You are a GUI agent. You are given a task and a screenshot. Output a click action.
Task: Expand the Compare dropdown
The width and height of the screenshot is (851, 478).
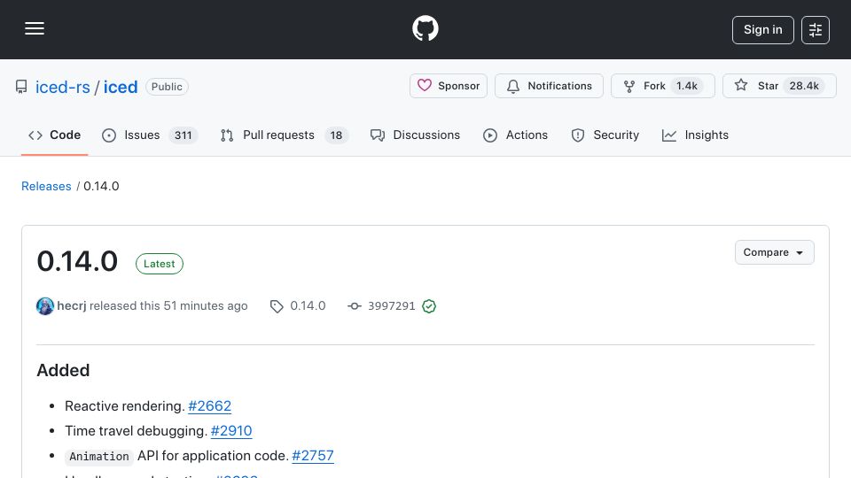point(775,252)
